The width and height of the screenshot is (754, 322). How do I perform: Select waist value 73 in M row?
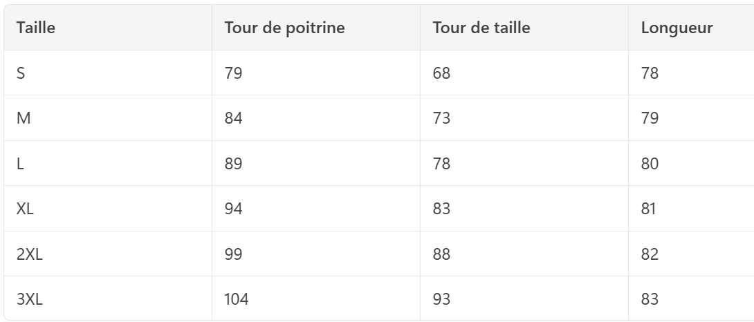(x=441, y=117)
